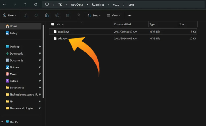The height and width of the screenshot is (126, 206).
Task: Click the Paste clipboard icon
Action: 46,15
